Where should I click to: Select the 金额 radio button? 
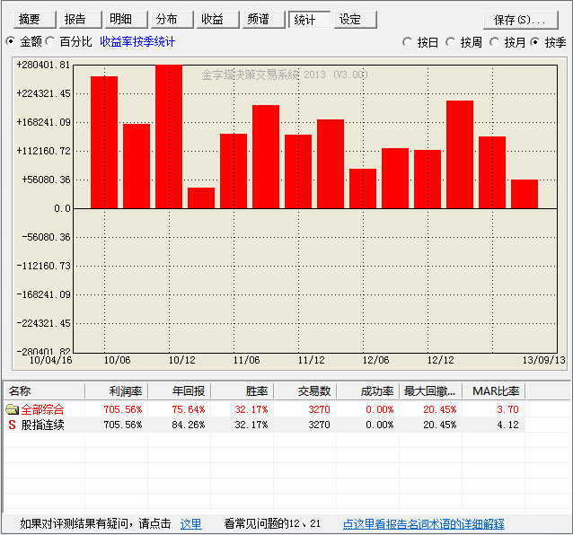coord(11,41)
